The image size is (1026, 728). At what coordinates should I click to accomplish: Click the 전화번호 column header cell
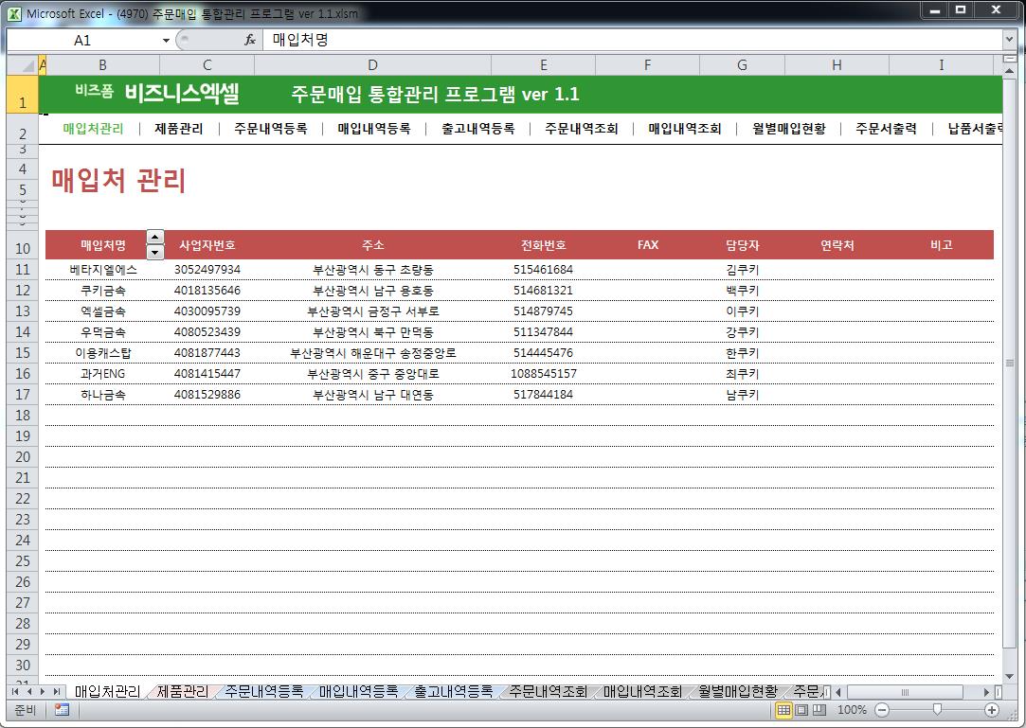(543, 245)
